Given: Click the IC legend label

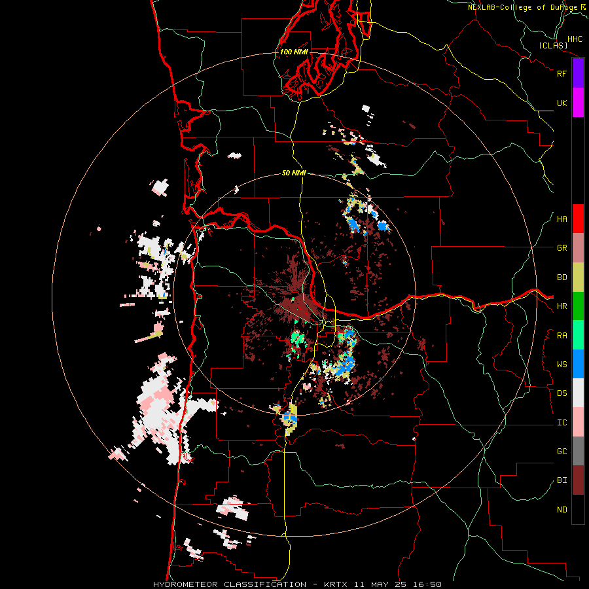Looking at the screenshot, I should [562, 423].
